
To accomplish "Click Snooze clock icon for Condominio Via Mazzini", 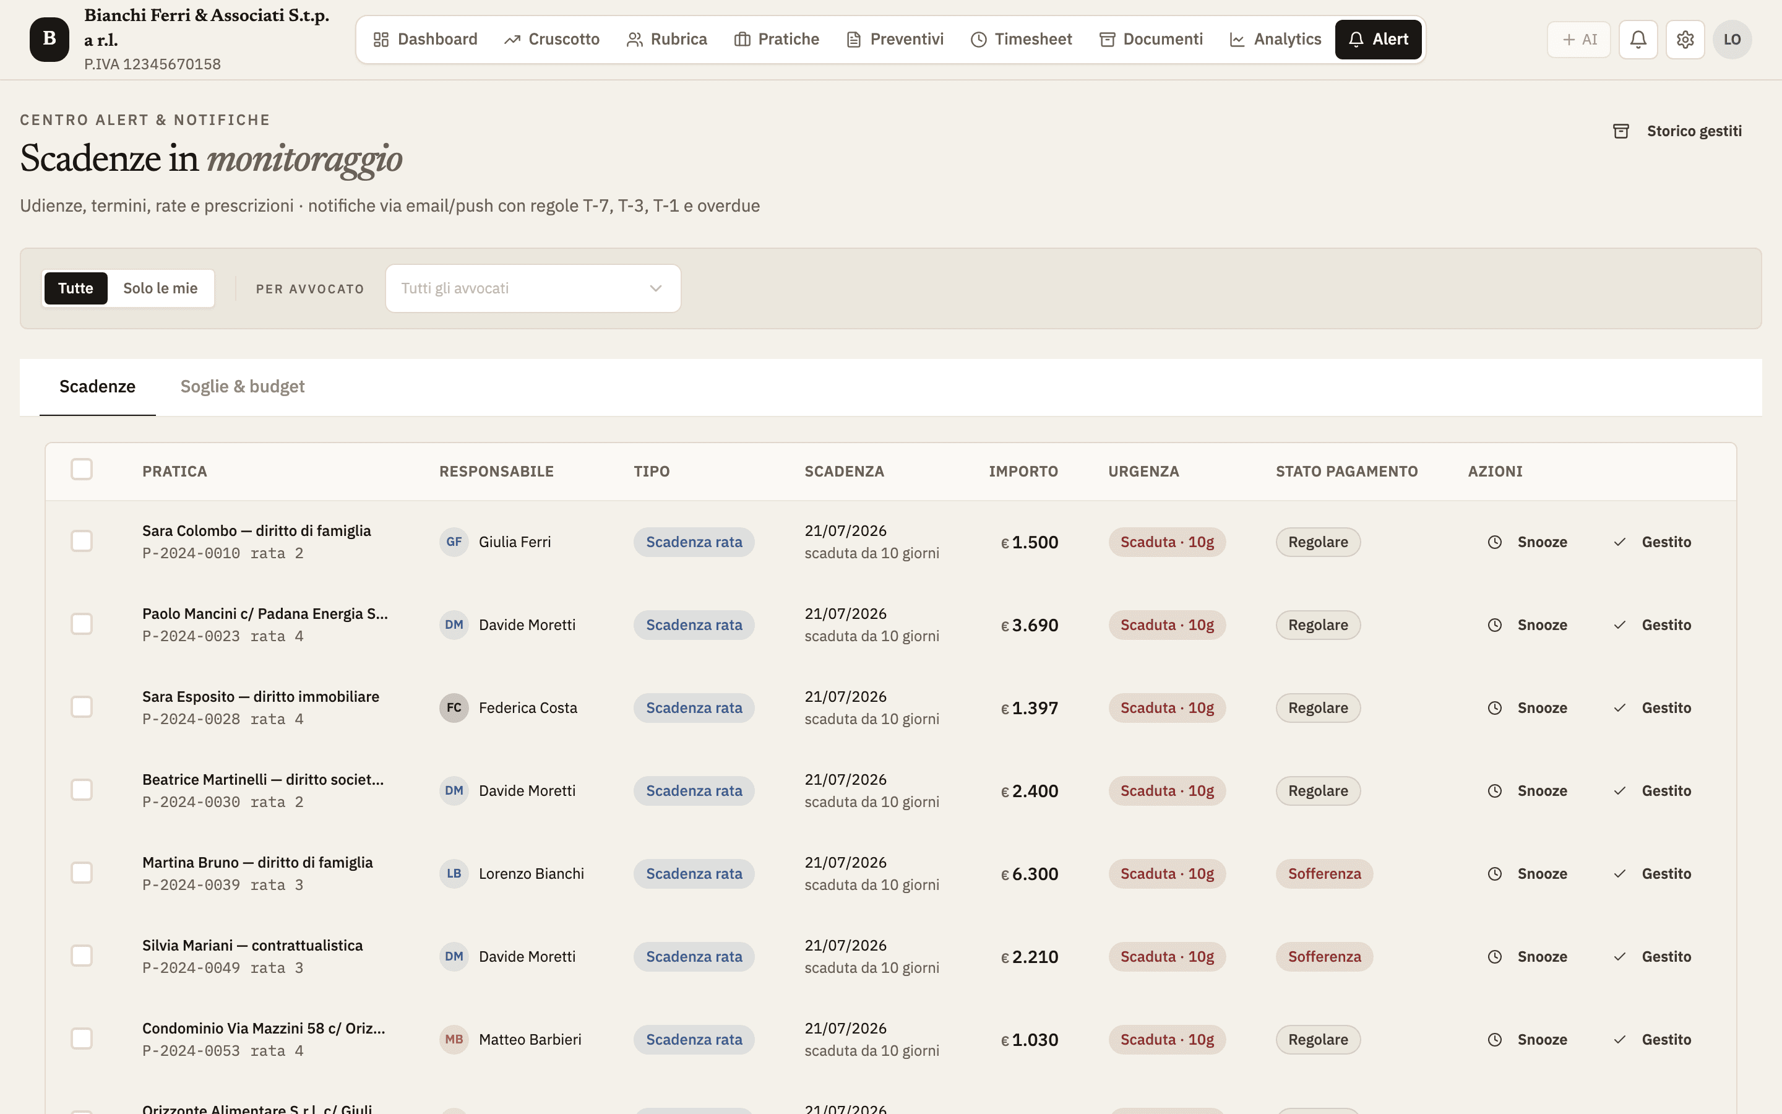I will click(1495, 1040).
